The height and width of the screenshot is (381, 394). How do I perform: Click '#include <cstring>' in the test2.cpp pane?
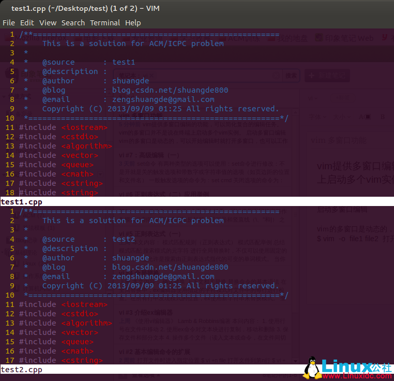coord(60,360)
